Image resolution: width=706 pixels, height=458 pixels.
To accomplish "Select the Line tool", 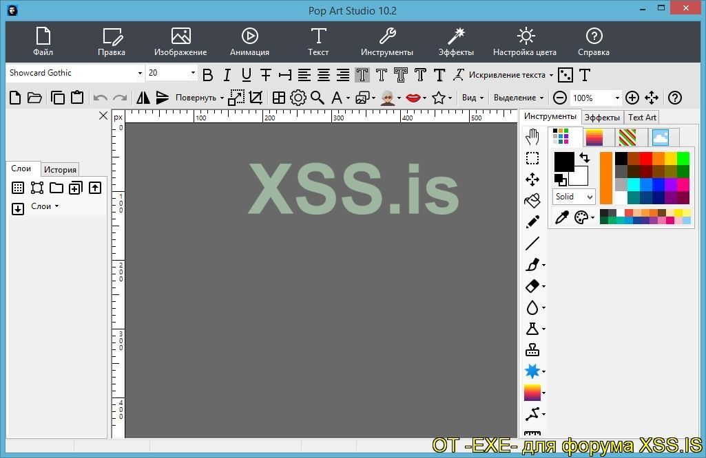I will (532, 243).
